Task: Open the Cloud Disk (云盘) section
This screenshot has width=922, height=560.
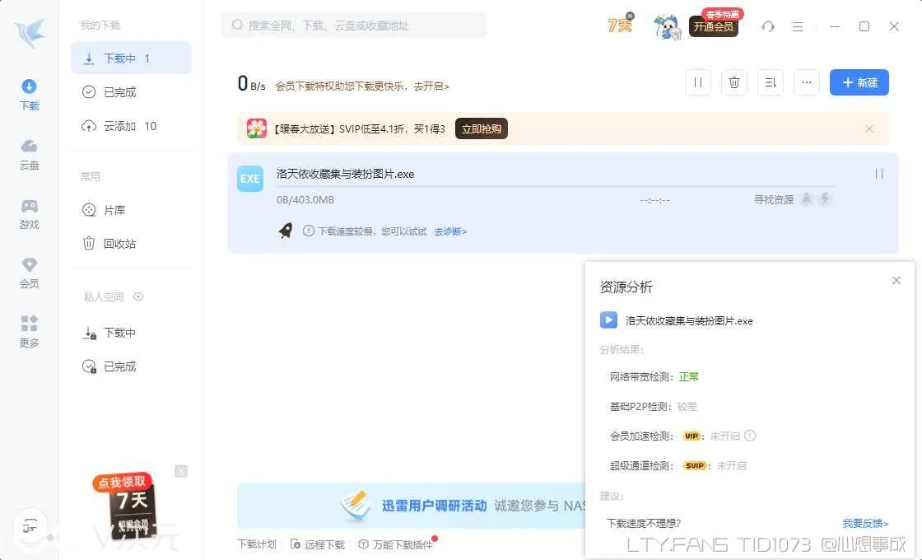Action: [x=29, y=154]
